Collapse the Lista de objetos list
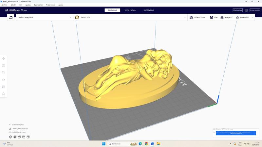Viewport: 262px width, 147px height. pyautogui.click(x=10, y=125)
